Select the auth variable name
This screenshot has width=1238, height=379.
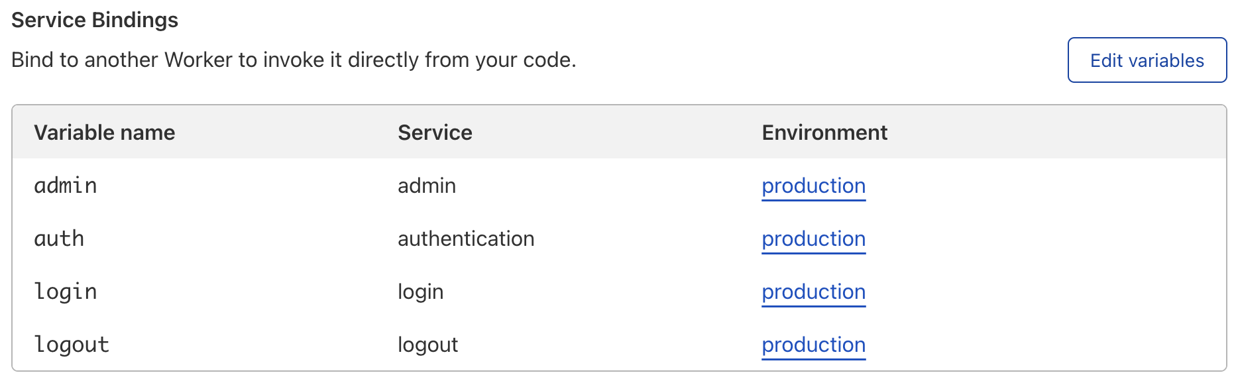click(x=59, y=239)
